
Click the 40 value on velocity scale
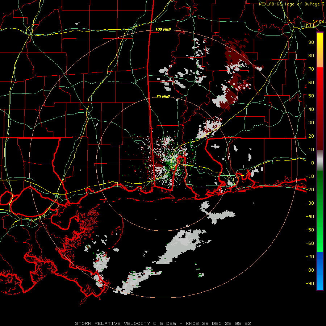click(311, 109)
